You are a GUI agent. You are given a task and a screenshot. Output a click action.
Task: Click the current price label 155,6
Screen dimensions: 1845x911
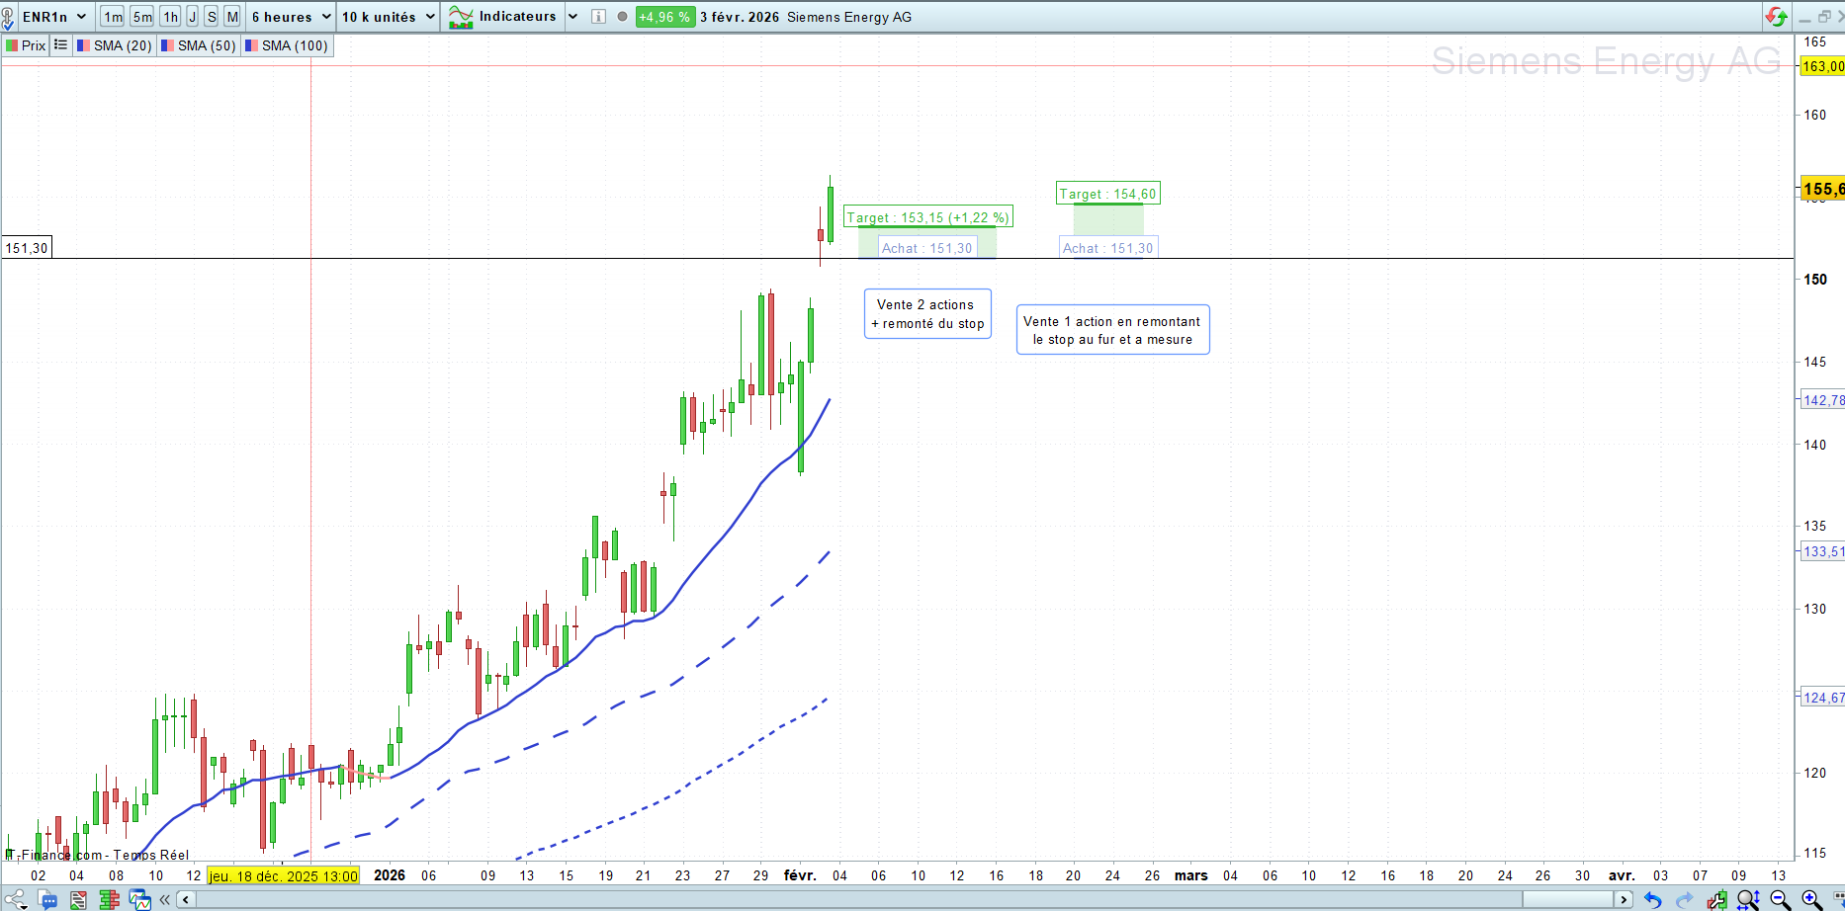tap(1822, 189)
